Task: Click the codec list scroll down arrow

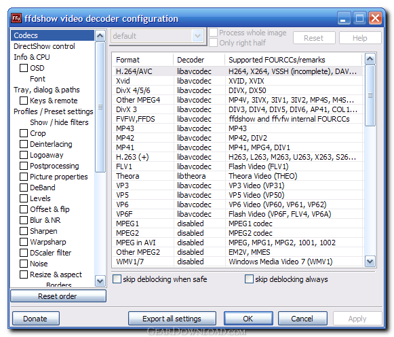Action: pos(370,262)
